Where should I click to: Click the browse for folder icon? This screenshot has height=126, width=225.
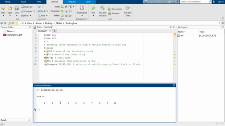[x=13, y=23]
